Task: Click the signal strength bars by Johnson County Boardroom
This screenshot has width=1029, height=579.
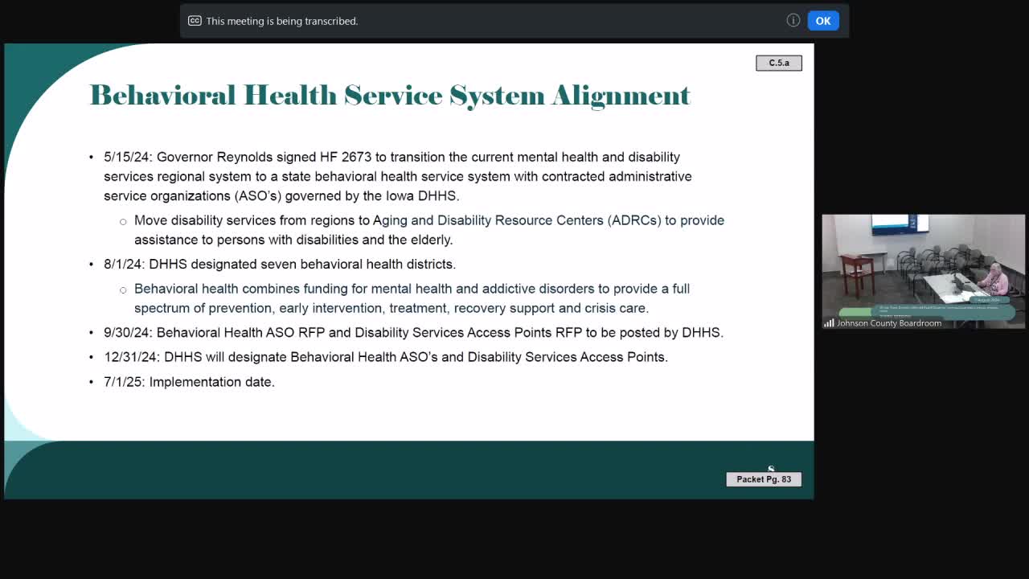Action: [829, 323]
